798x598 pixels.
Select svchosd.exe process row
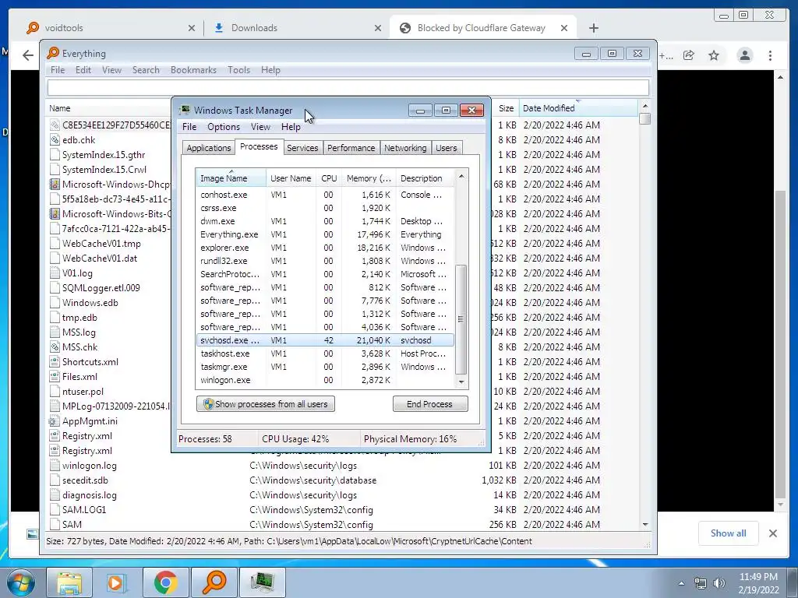point(325,341)
